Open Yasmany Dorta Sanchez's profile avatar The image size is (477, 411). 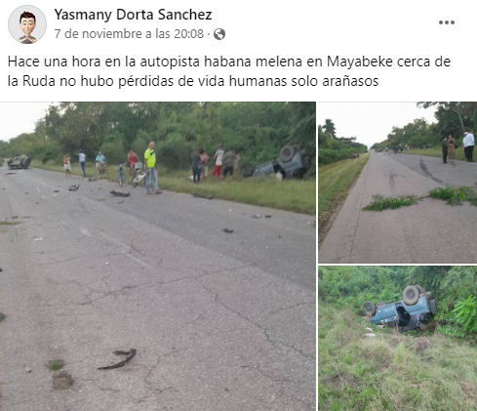click(27, 24)
